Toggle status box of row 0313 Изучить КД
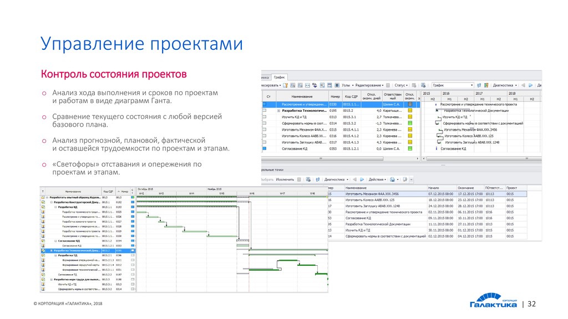Viewport: 568px width, 319px height. pos(265,117)
